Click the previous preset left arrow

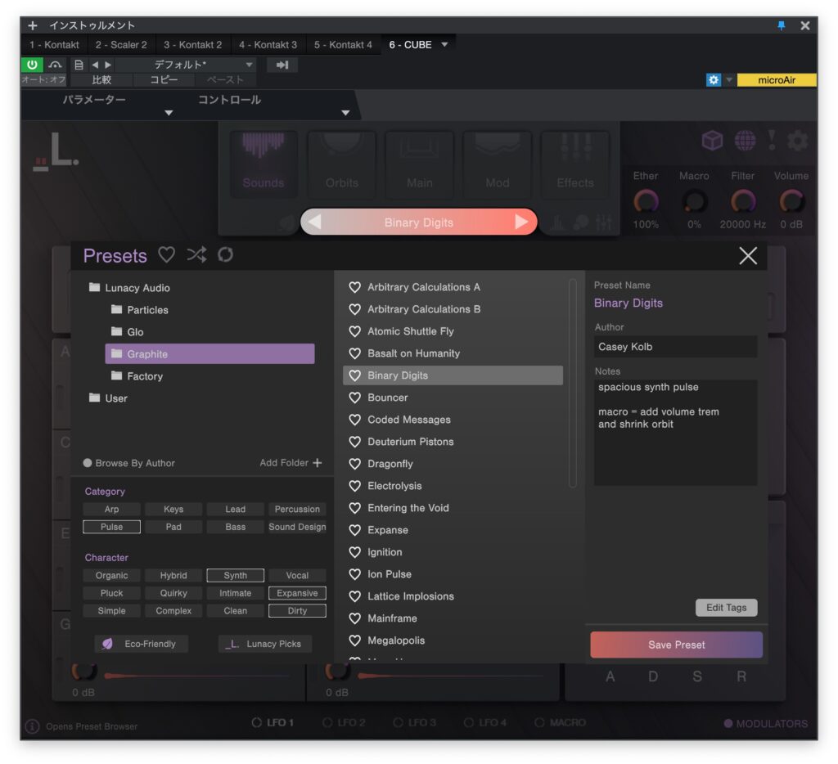coord(315,222)
